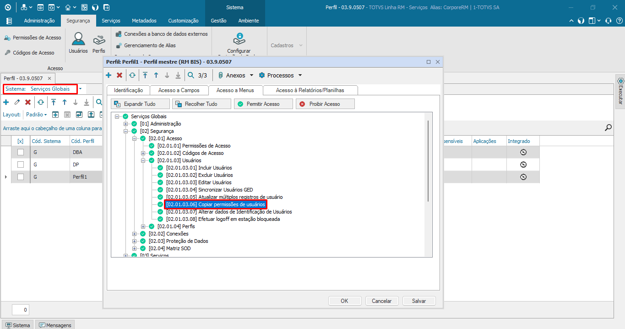Open Perfis from the ribbon
Screen dimensions: 625x329
click(x=99, y=43)
